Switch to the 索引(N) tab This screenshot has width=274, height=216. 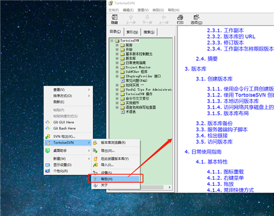[x=132, y=32]
